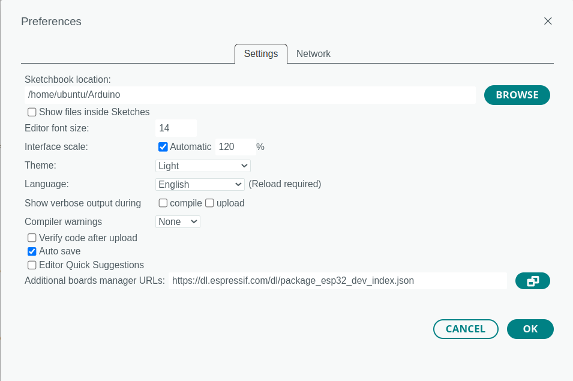Enable Editor Quick Suggestions
The image size is (573, 381).
coord(32,265)
